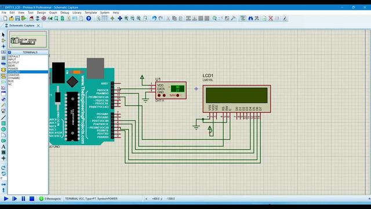Select the 2D Graphics Circle tool
The height and width of the screenshot is (209, 371).
point(3,129)
